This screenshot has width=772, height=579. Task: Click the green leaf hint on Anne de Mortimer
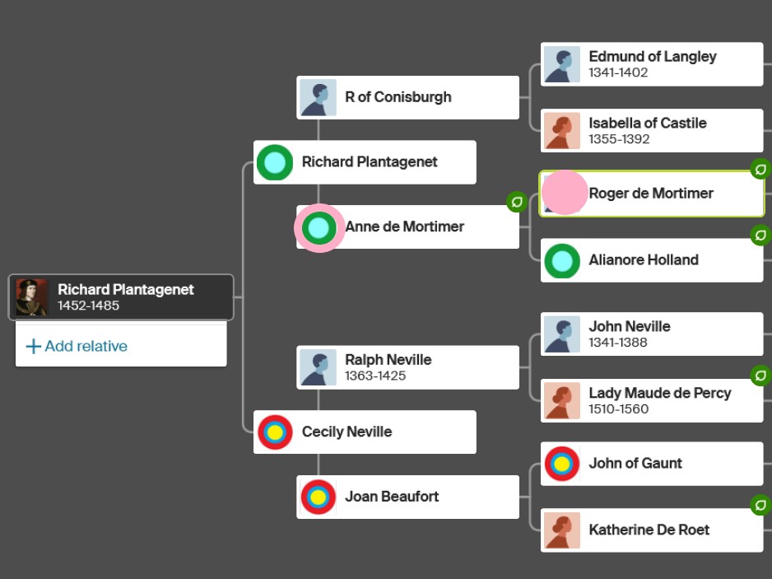click(516, 202)
